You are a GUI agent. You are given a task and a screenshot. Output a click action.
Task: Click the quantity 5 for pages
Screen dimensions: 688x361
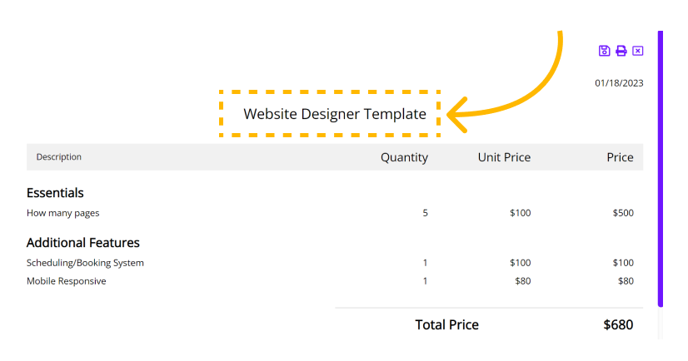pos(425,213)
